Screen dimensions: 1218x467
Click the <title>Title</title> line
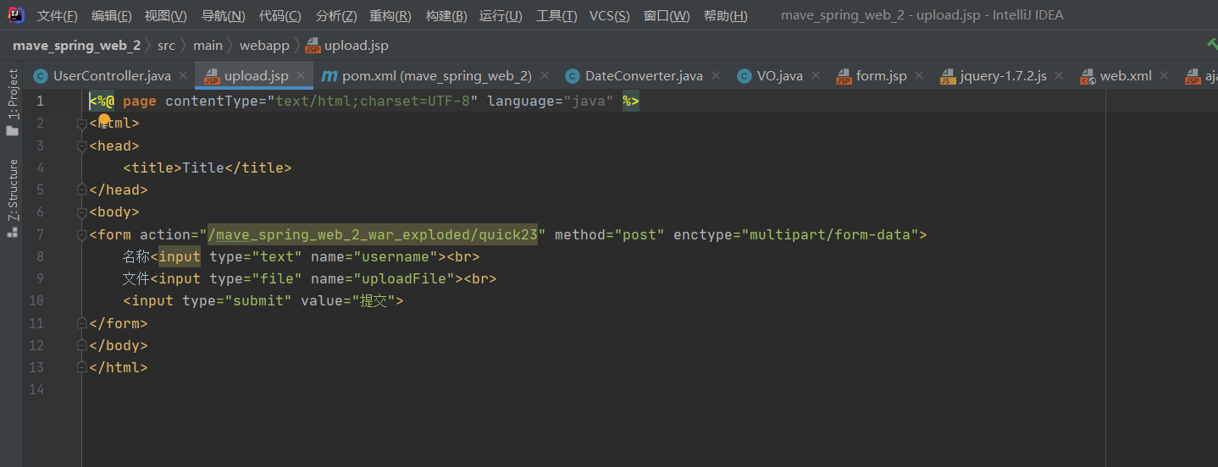point(208,168)
